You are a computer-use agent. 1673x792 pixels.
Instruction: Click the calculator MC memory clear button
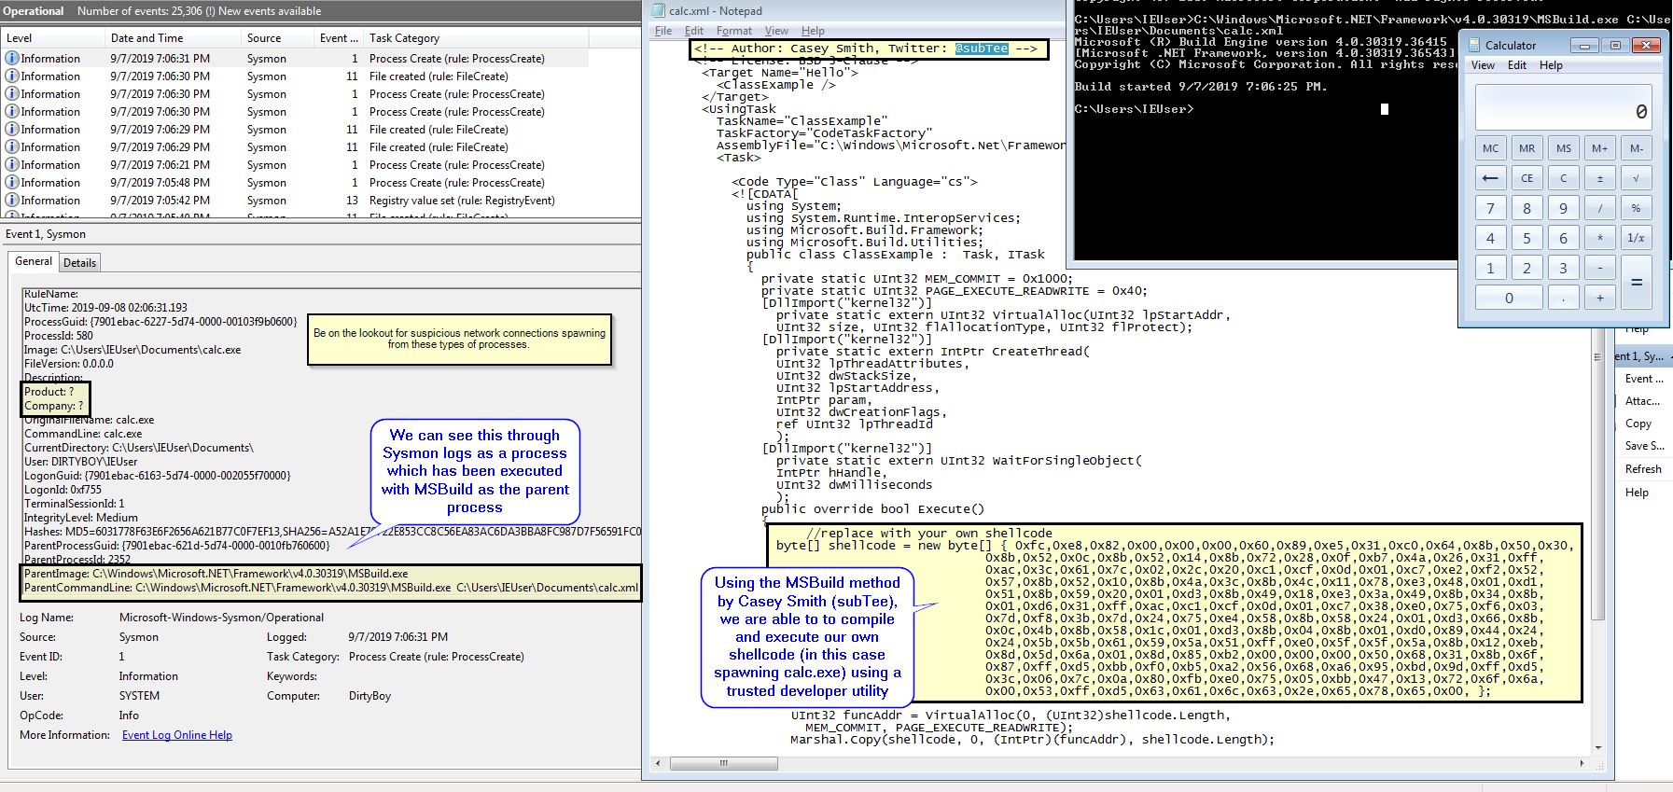pyautogui.click(x=1490, y=148)
